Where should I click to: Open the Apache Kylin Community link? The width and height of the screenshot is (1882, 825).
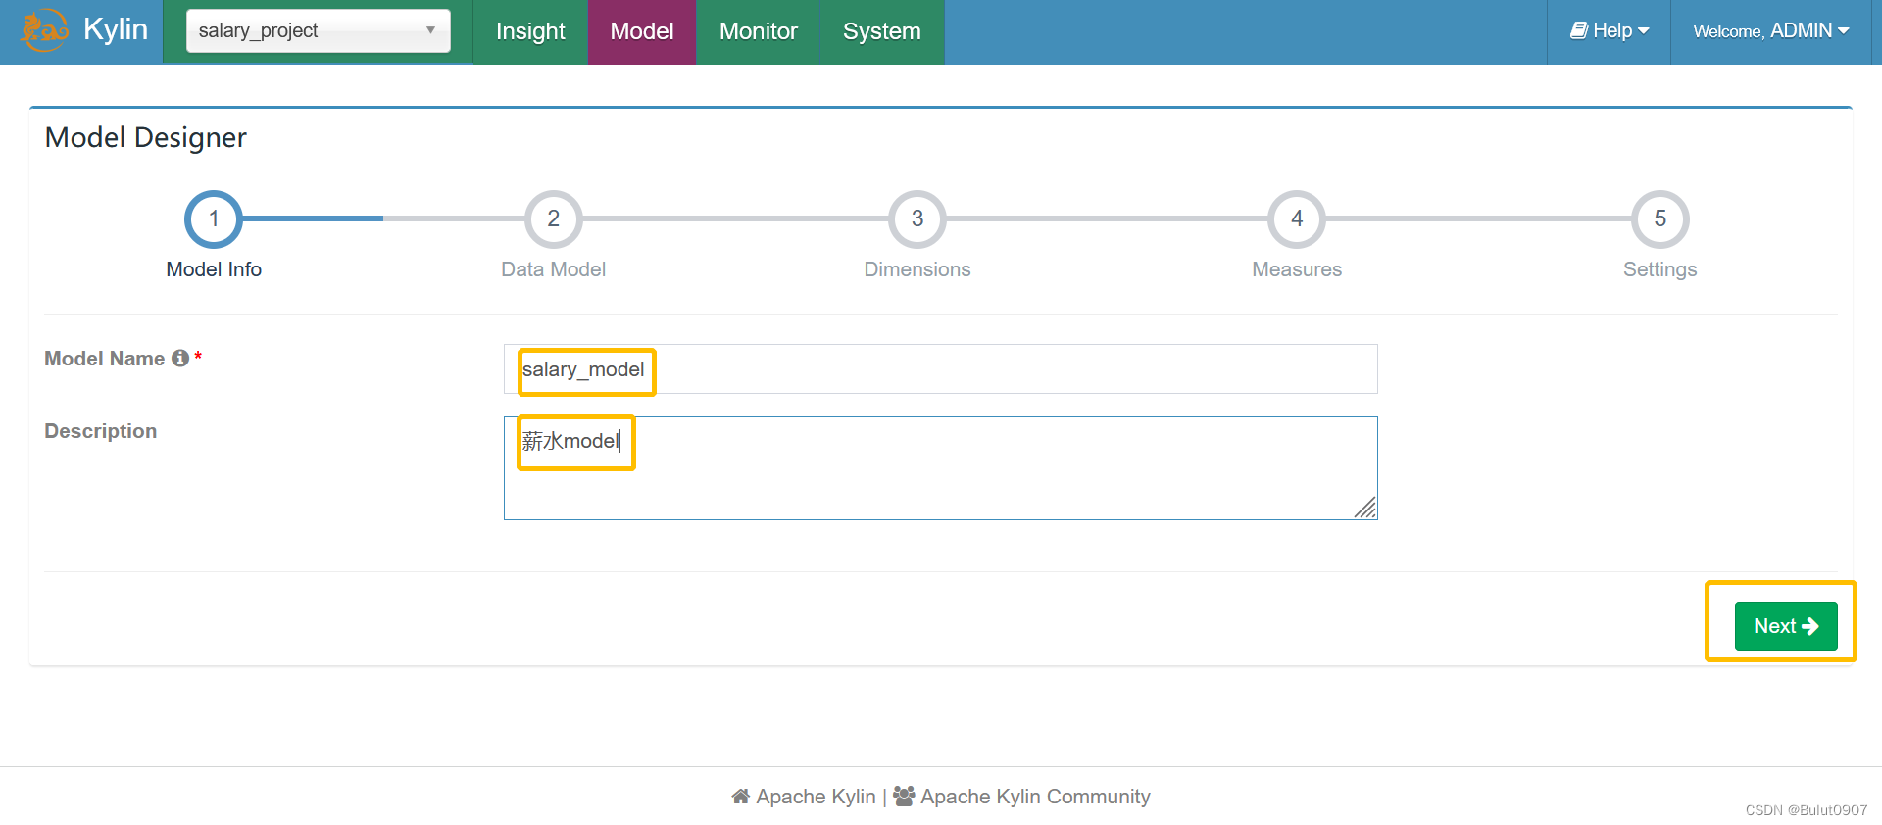pyautogui.click(x=1035, y=797)
